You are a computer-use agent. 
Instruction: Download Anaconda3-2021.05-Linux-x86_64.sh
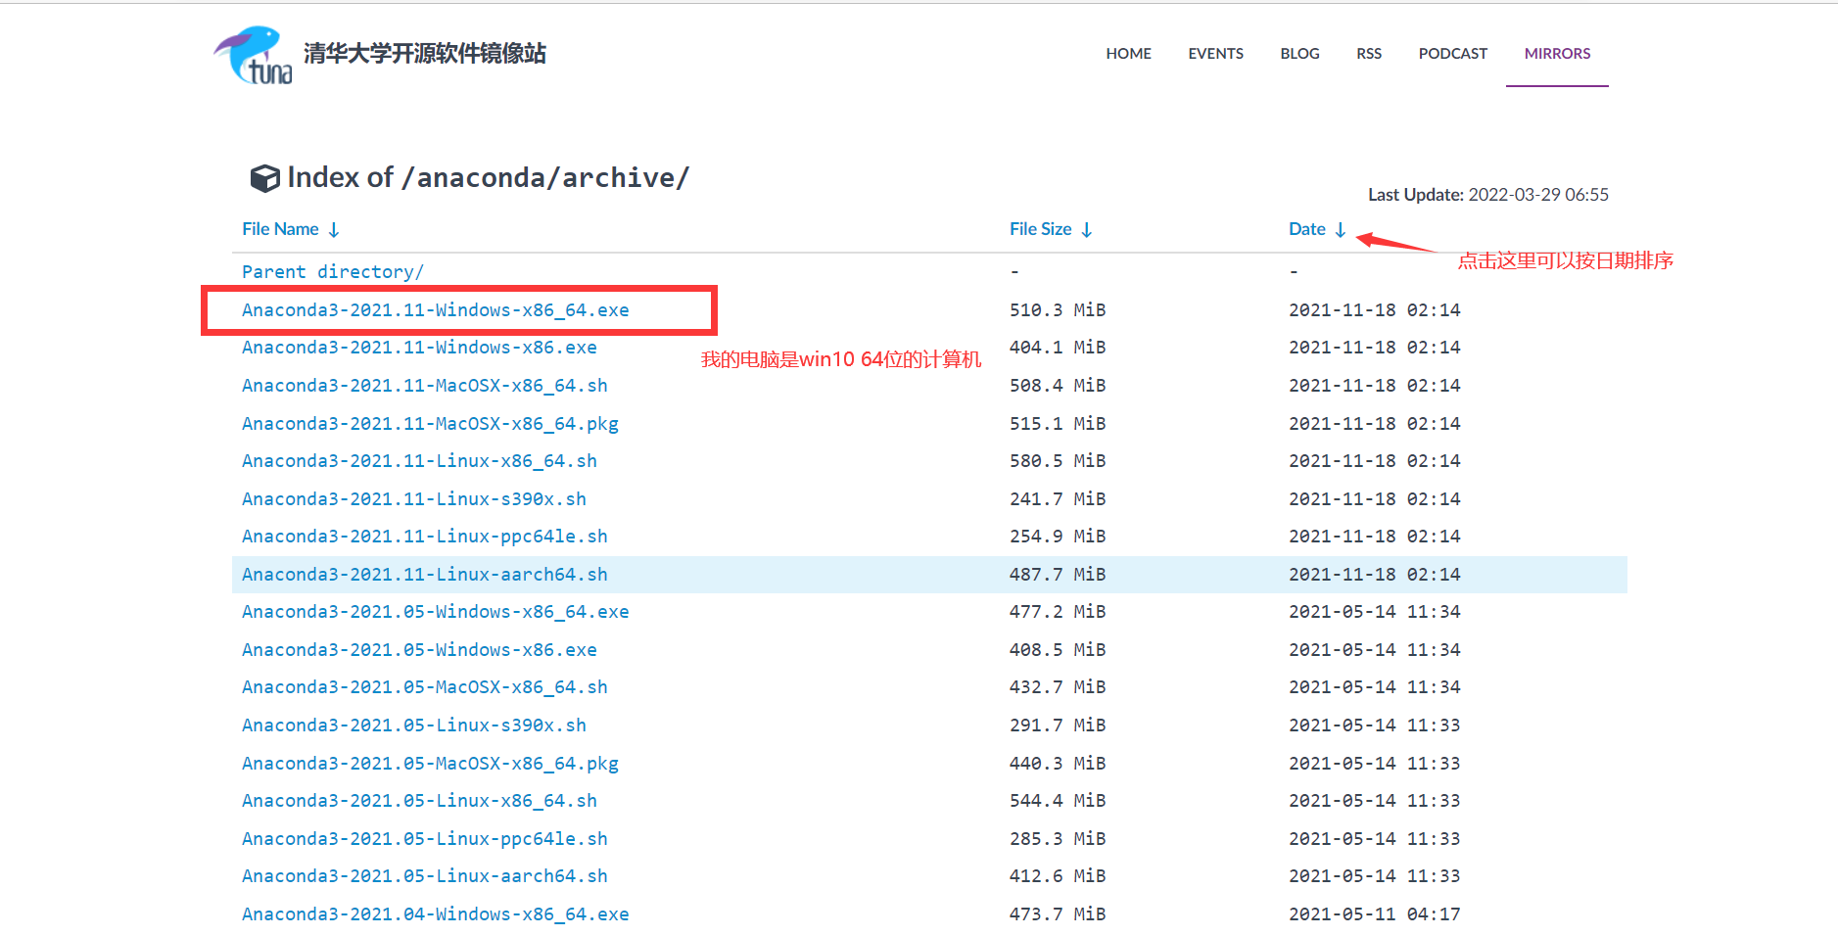(419, 801)
